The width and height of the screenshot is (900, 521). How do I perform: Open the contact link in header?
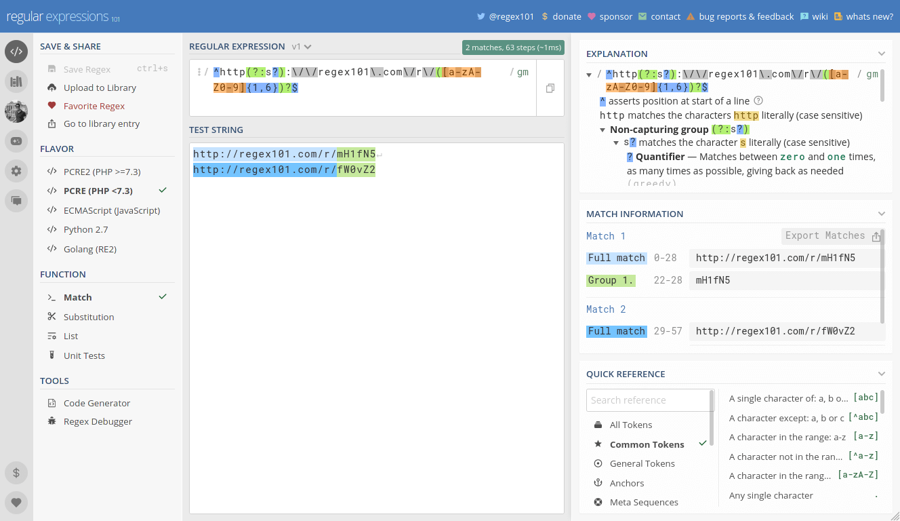tap(659, 16)
